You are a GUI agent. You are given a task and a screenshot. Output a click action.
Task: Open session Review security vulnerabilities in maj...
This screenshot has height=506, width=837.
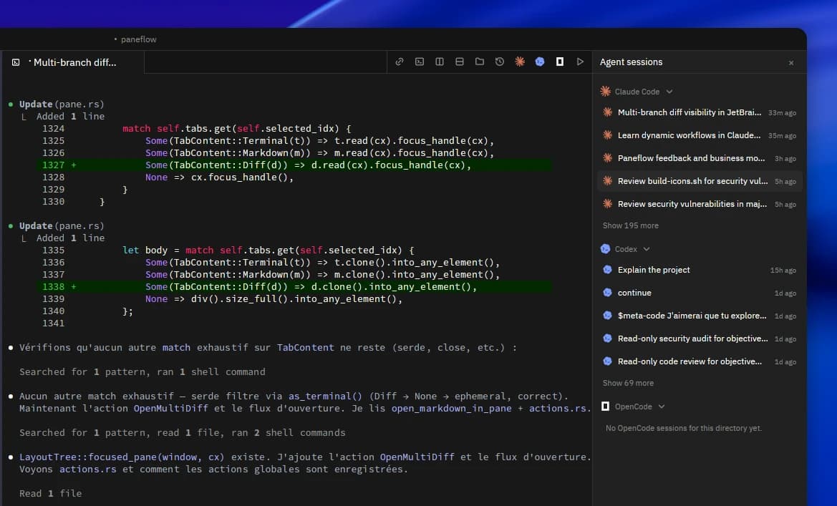(700, 205)
